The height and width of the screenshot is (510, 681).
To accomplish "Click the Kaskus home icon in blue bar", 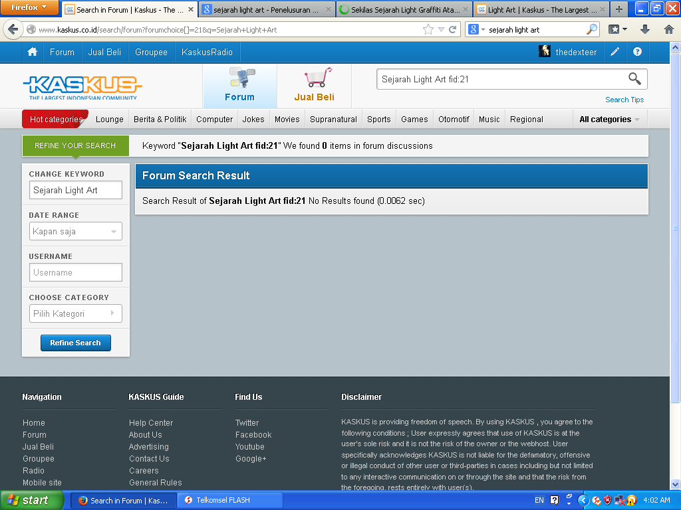I will coord(32,52).
